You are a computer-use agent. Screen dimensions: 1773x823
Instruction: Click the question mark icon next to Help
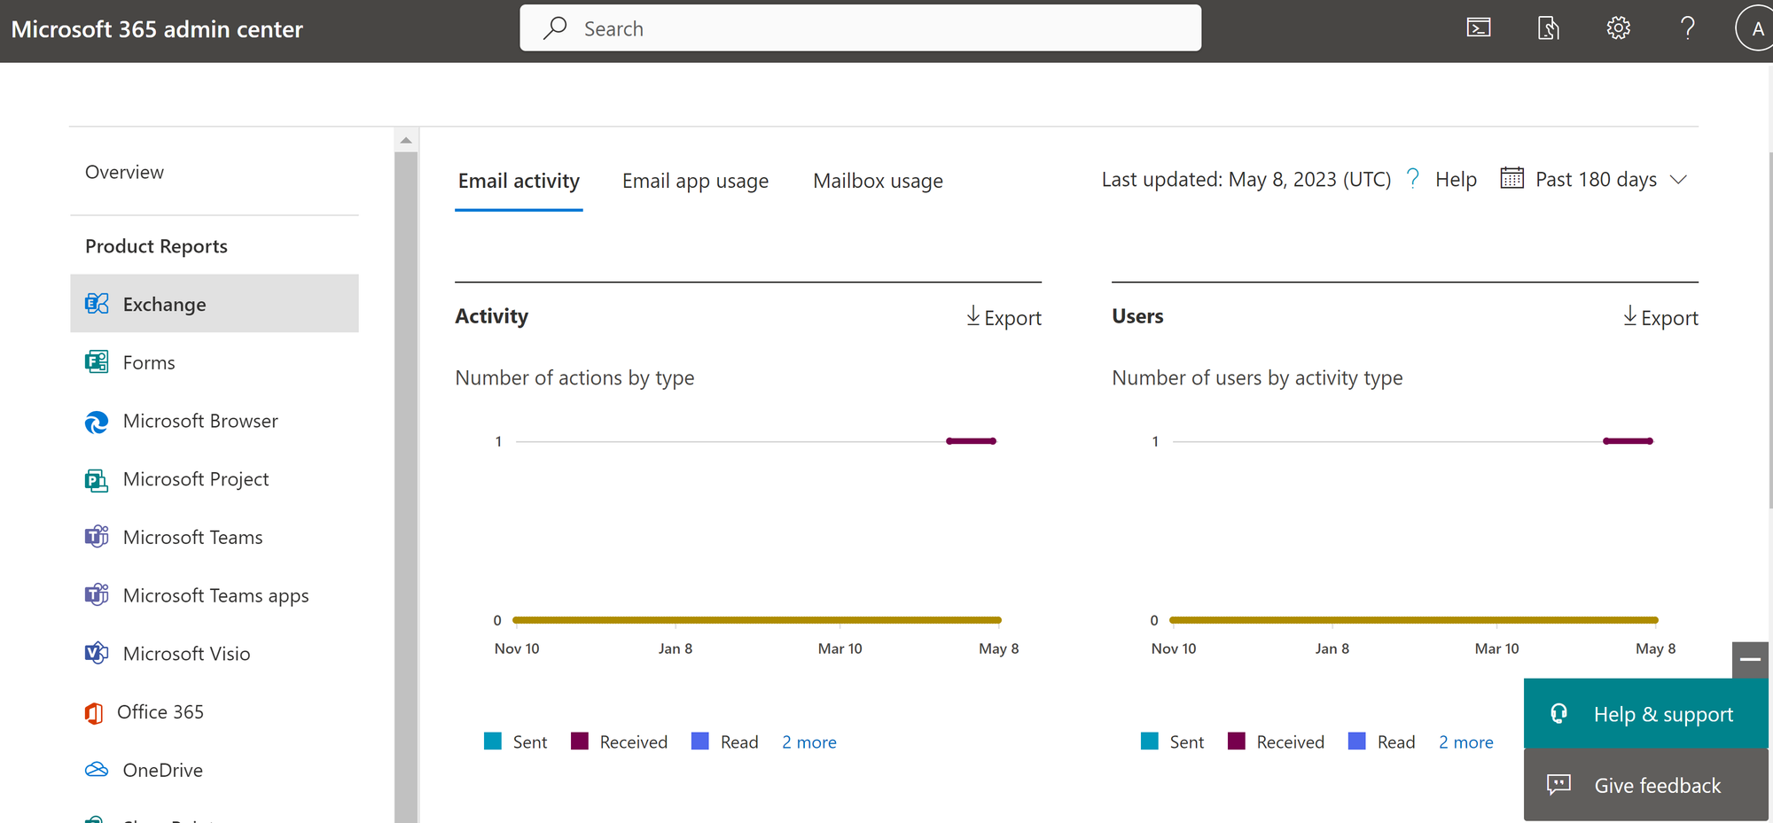pos(1413,178)
